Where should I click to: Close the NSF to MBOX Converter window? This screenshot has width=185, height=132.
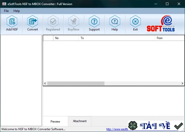pyautogui.click(x=179, y=4)
